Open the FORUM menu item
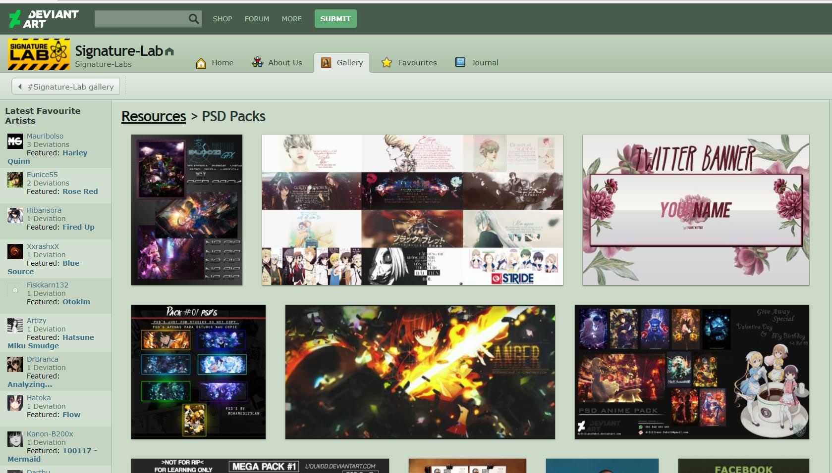 click(257, 19)
